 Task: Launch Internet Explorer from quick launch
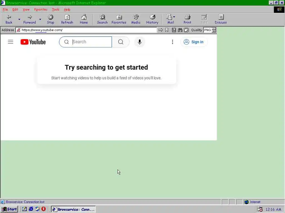click(31, 209)
